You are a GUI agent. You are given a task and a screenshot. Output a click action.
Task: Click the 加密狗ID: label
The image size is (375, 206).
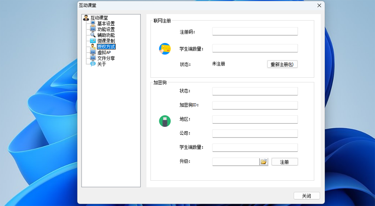click(189, 105)
